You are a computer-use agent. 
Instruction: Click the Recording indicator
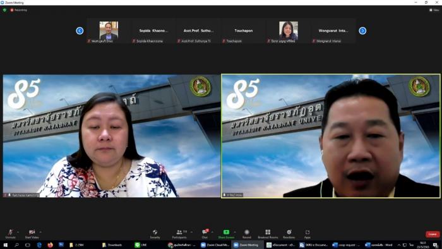coord(19,10)
